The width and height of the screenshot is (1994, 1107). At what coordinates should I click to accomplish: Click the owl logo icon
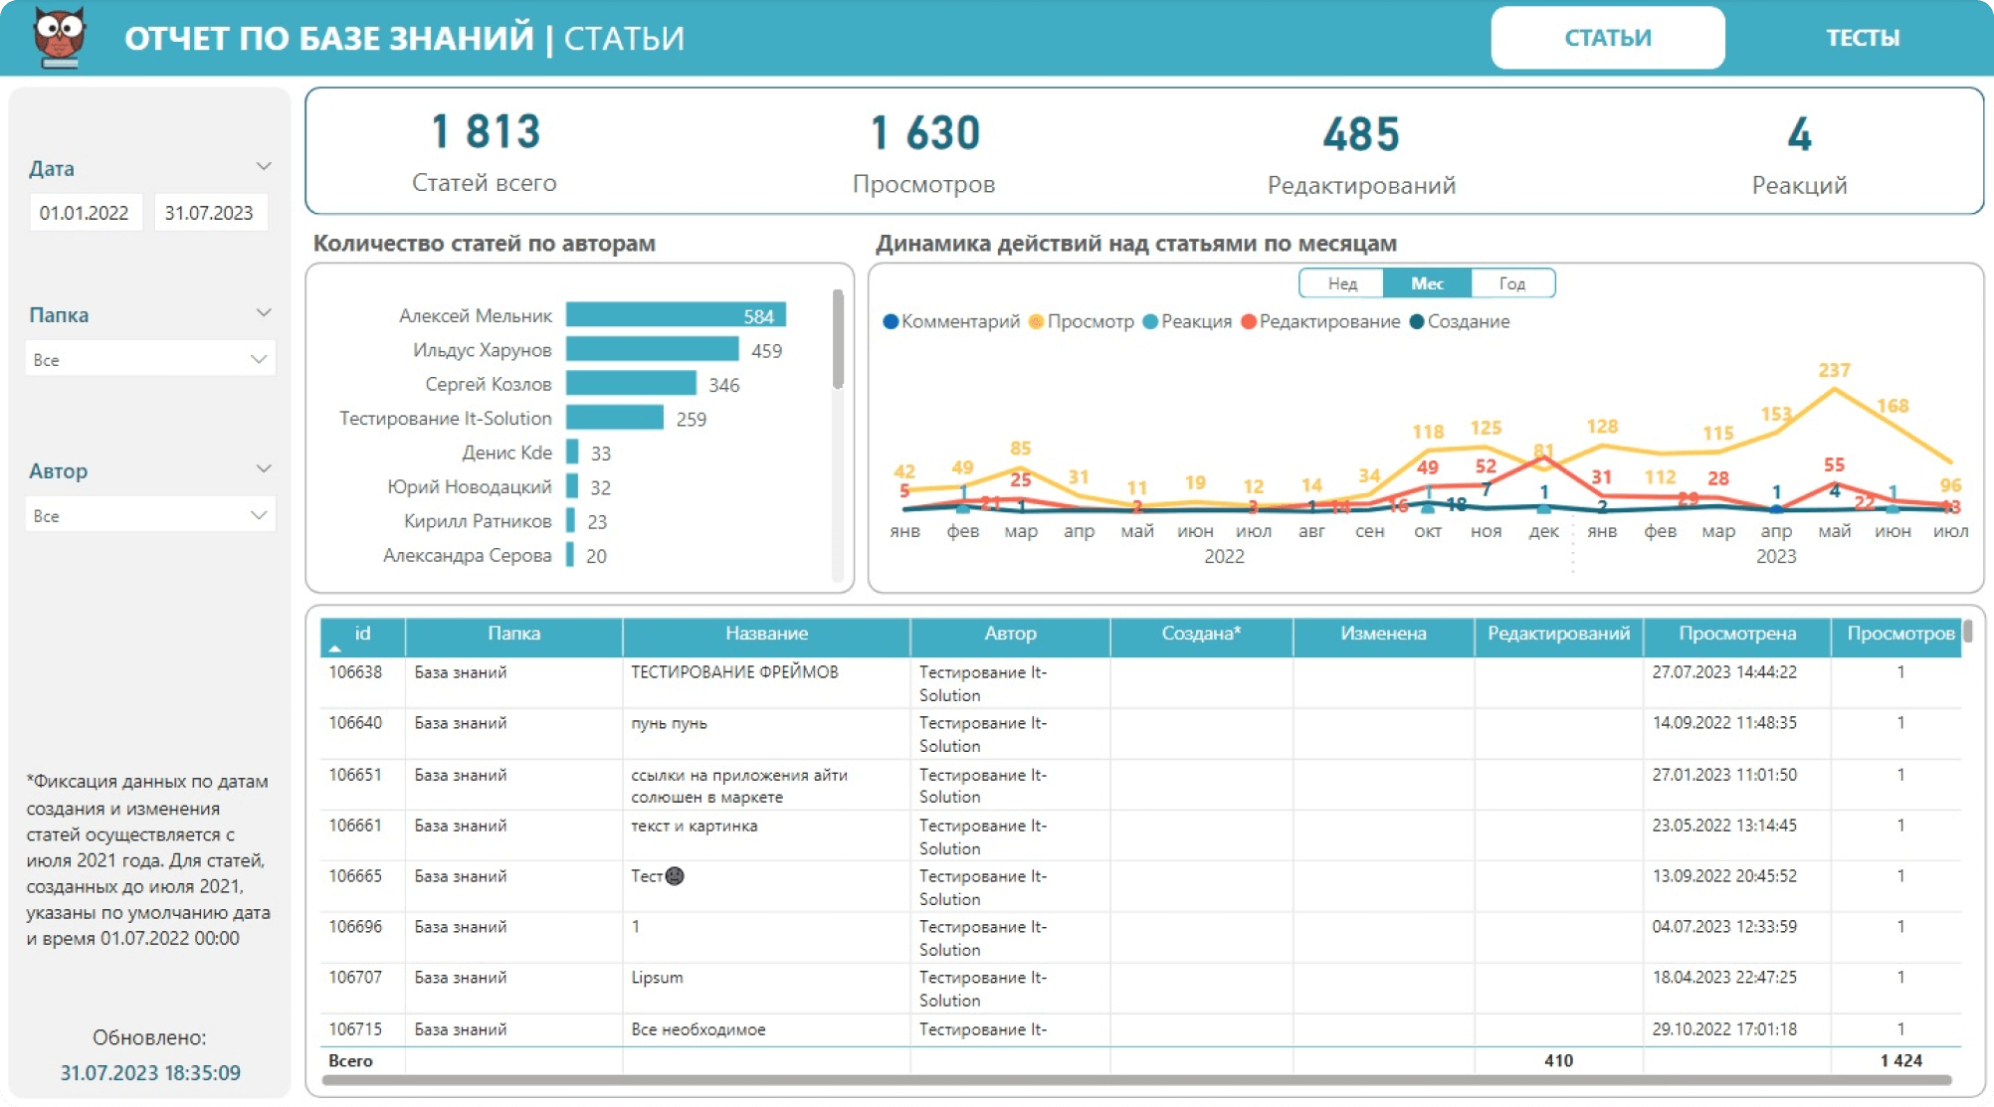(59, 37)
